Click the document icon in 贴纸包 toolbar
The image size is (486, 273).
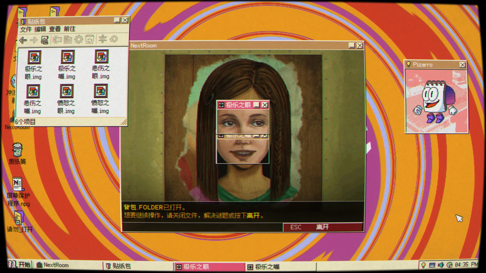(x=68, y=39)
